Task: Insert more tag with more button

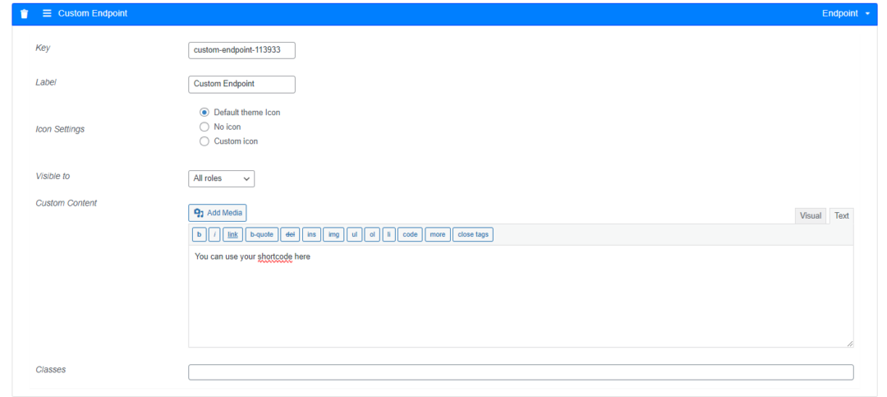Action: tap(438, 234)
